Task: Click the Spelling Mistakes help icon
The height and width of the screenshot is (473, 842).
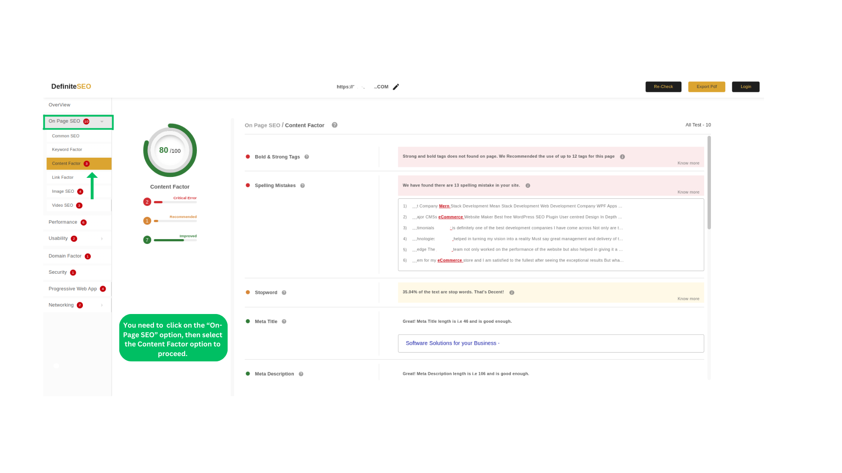Action: 303,185
